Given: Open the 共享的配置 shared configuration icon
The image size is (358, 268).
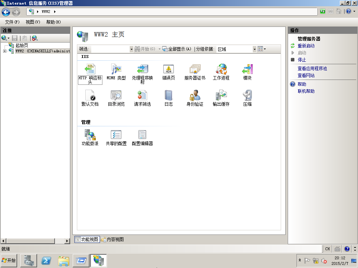Looking at the screenshot, I should [x=116, y=137].
